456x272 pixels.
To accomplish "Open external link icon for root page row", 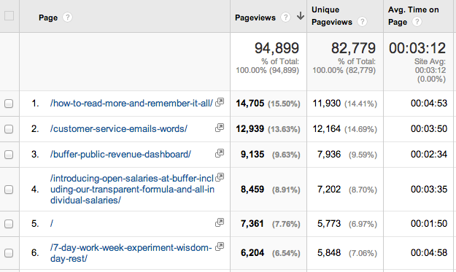I will [x=220, y=222].
